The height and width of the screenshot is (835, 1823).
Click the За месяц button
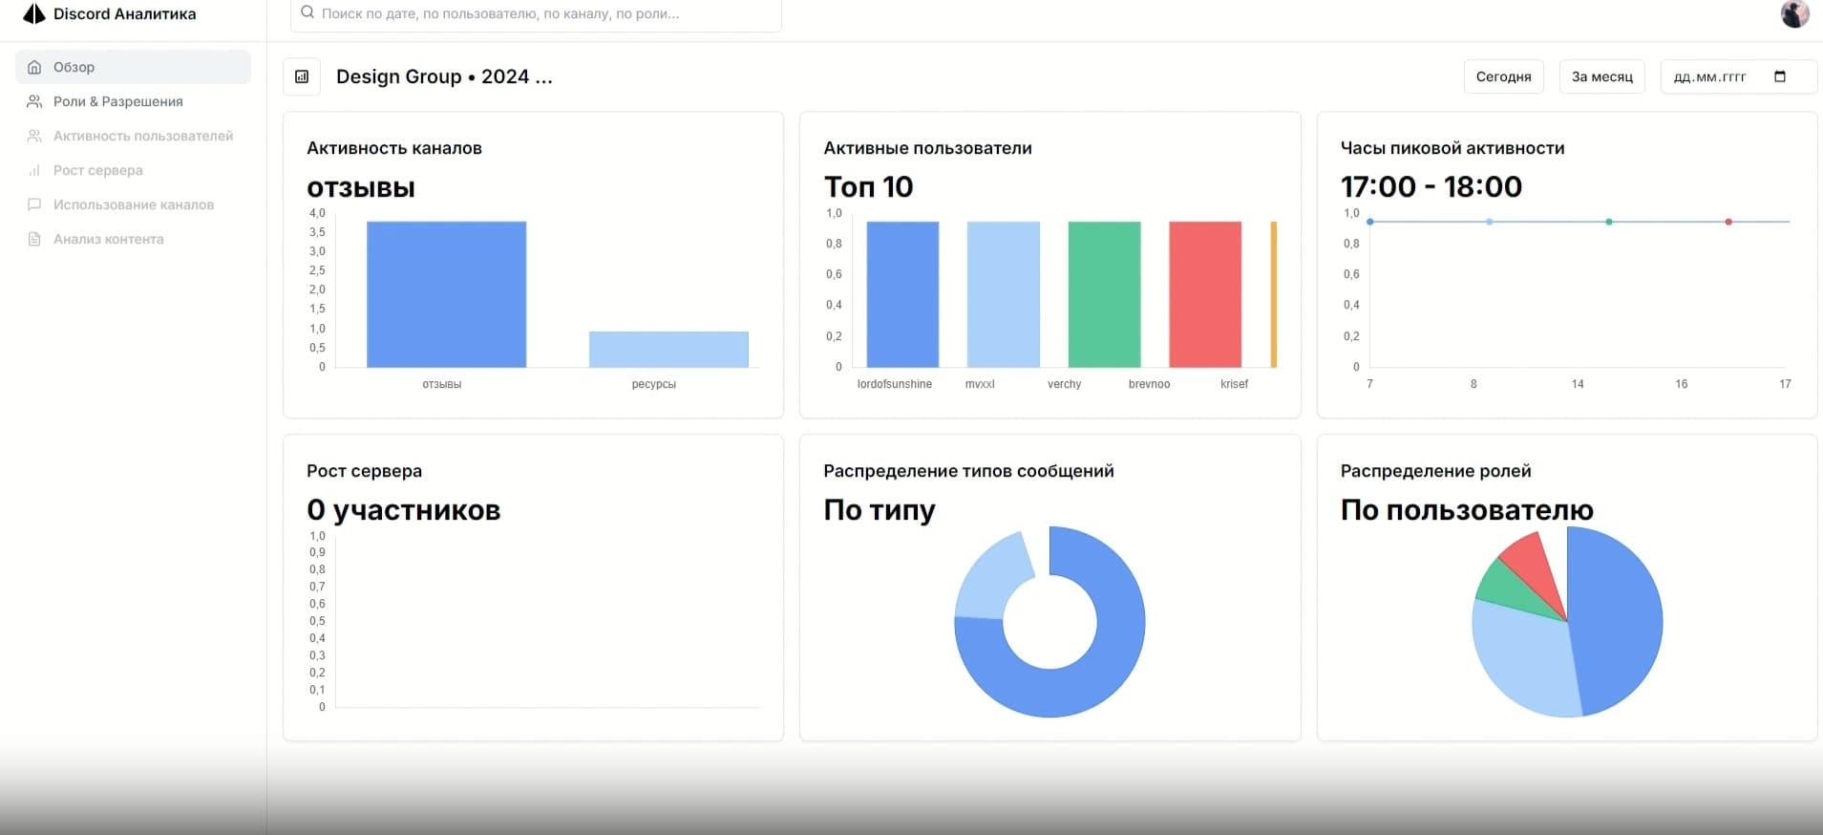1601,76
